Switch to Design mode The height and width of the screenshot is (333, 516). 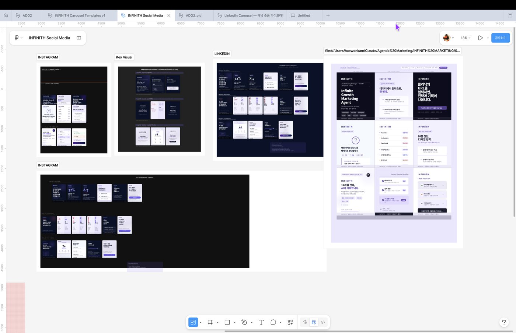coord(314,322)
